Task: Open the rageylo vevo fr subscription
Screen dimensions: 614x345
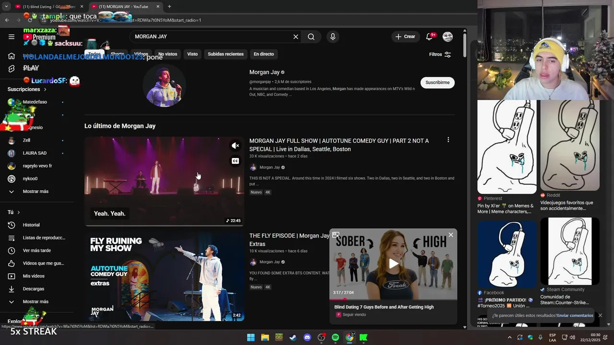Action: point(37,166)
